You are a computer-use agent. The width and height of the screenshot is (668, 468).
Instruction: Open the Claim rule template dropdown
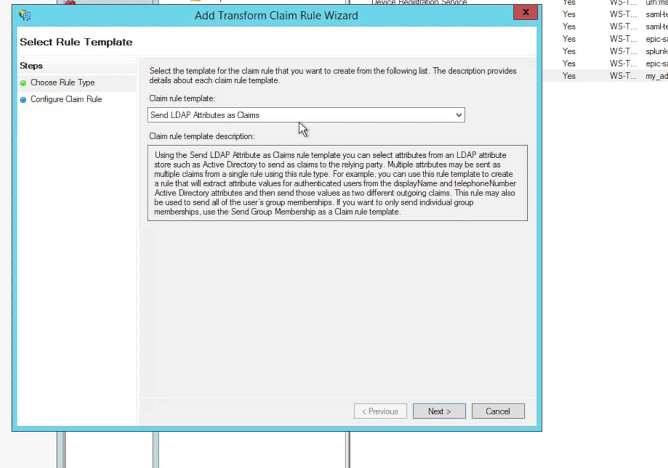(306, 115)
